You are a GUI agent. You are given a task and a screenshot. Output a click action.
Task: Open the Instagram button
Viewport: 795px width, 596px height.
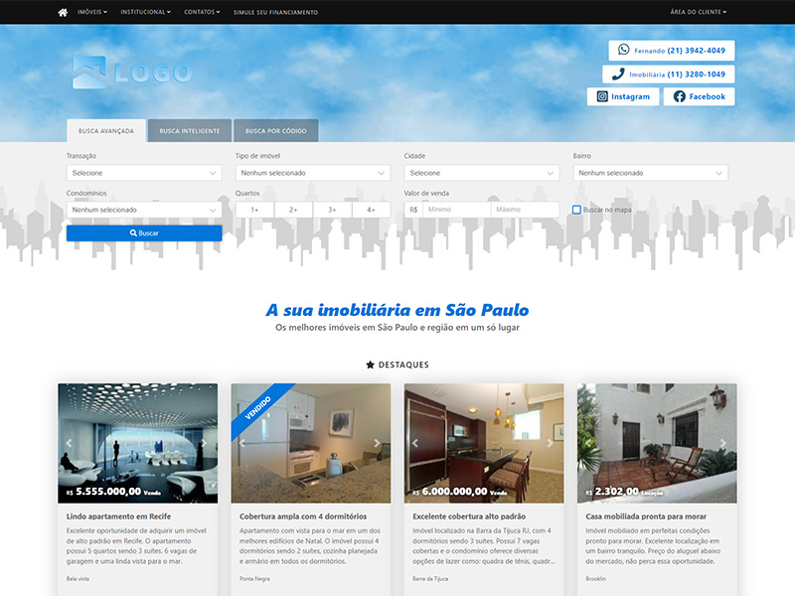tap(623, 96)
